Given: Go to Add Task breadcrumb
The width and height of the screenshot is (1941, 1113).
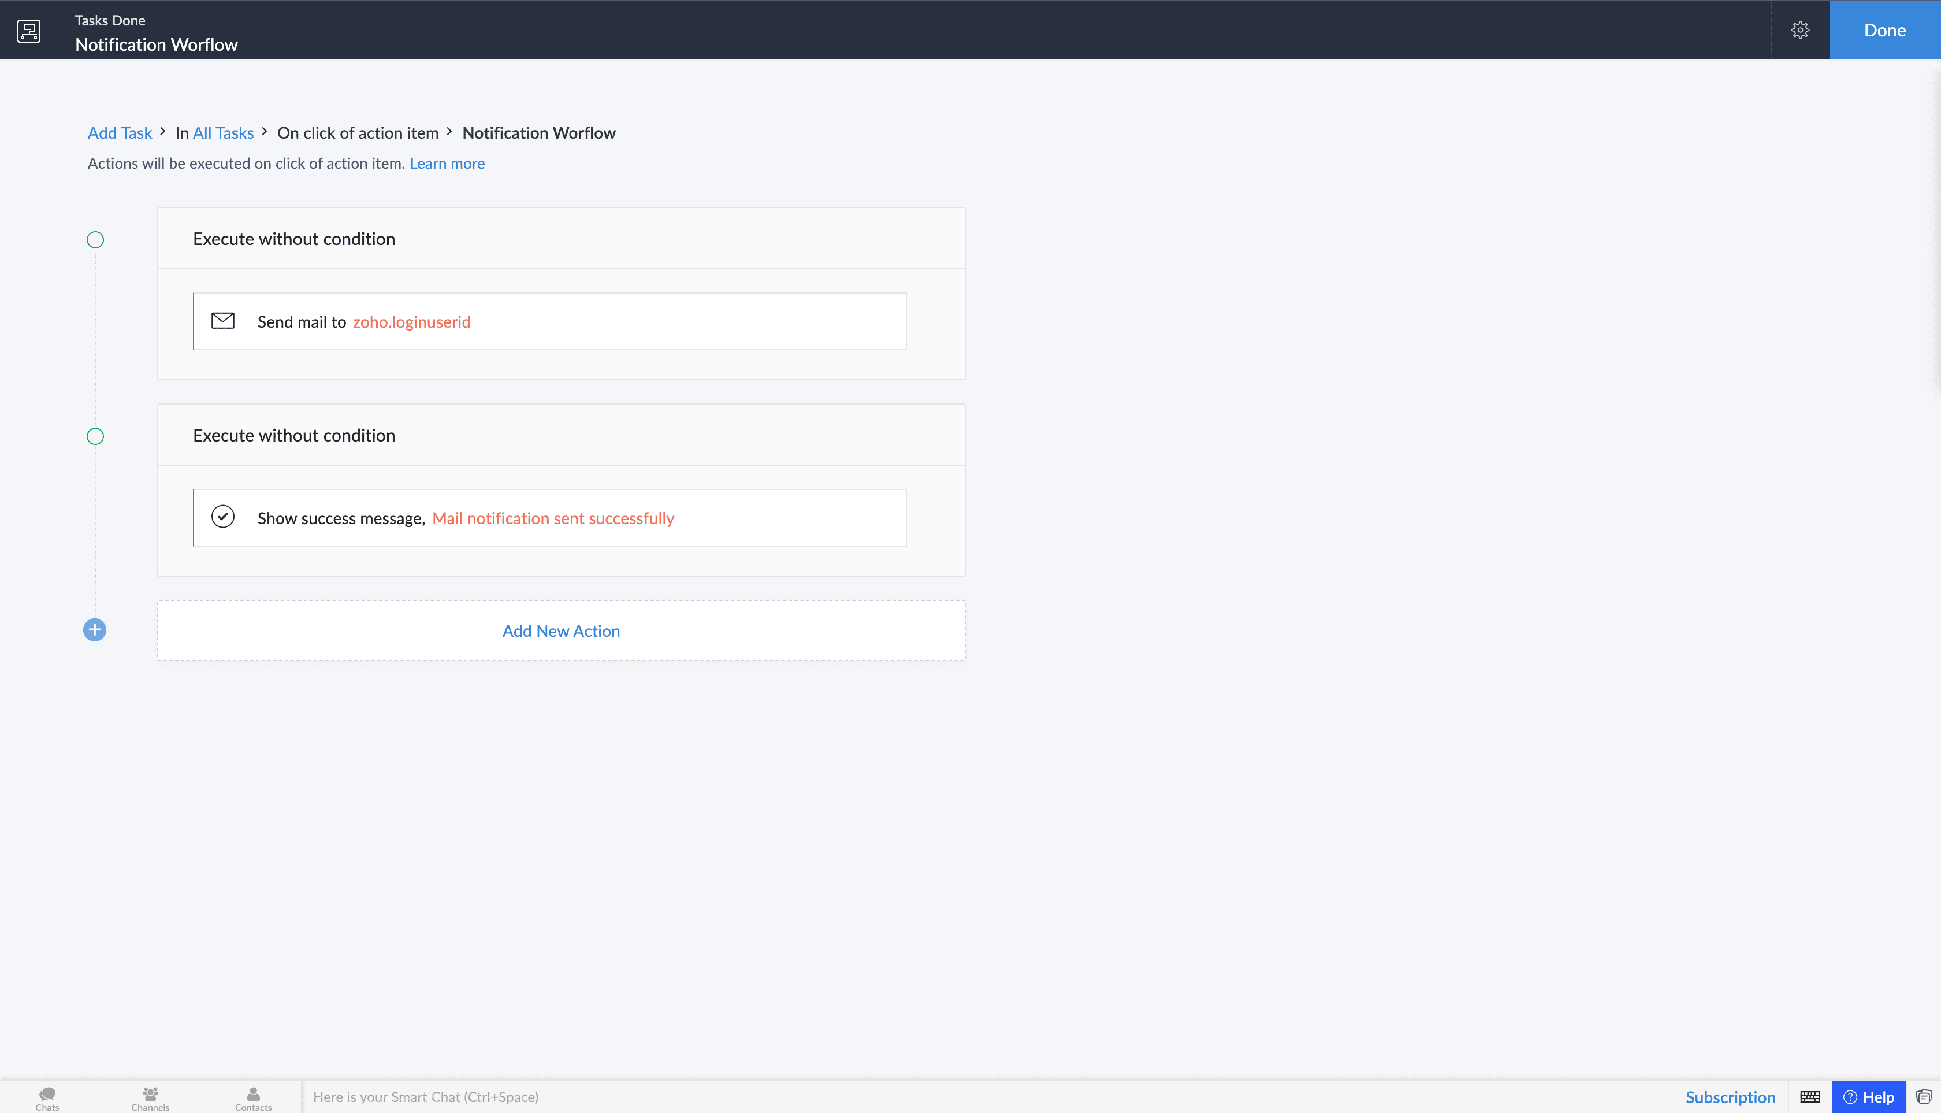Looking at the screenshot, I should tap(120, 133).
